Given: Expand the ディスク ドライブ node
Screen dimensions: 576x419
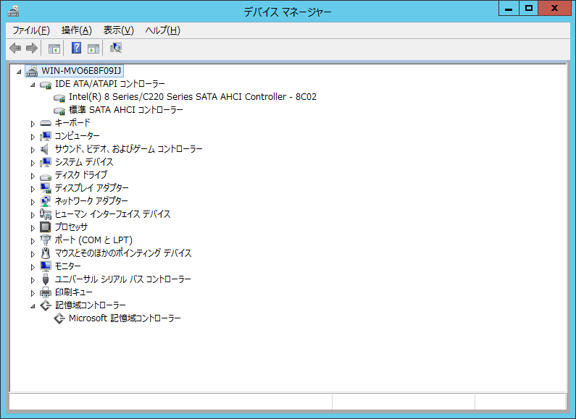Looking at the screenshot, I should (x=33, y=176).
